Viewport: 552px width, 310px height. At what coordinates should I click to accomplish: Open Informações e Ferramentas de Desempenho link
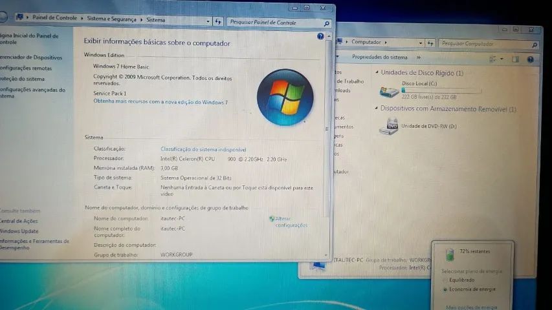point(34,244)
